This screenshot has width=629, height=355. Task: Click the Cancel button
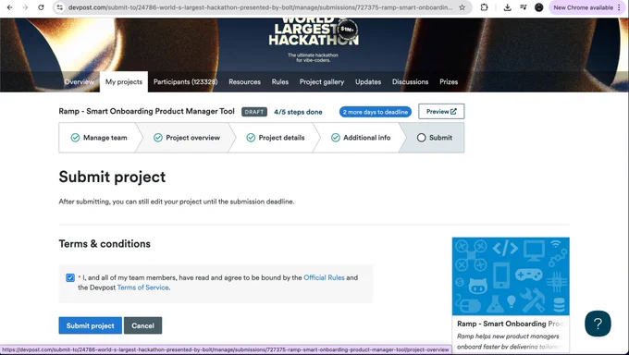coord(142,325)
